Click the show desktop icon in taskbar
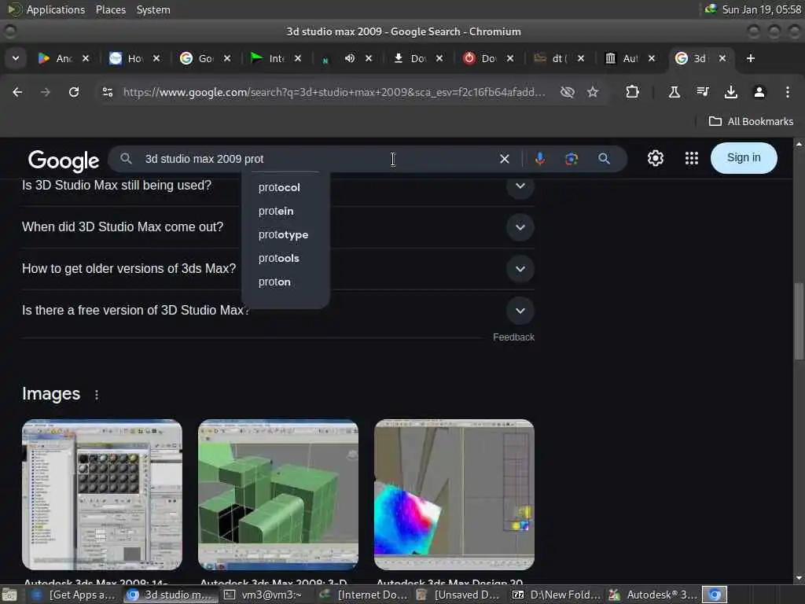 (9, 595)
